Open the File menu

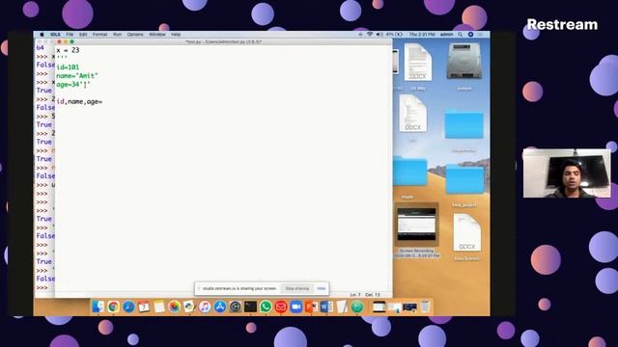70,35
